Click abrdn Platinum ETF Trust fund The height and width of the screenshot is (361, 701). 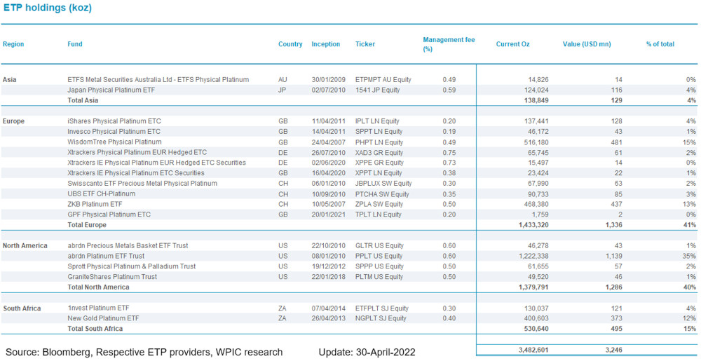106,256
